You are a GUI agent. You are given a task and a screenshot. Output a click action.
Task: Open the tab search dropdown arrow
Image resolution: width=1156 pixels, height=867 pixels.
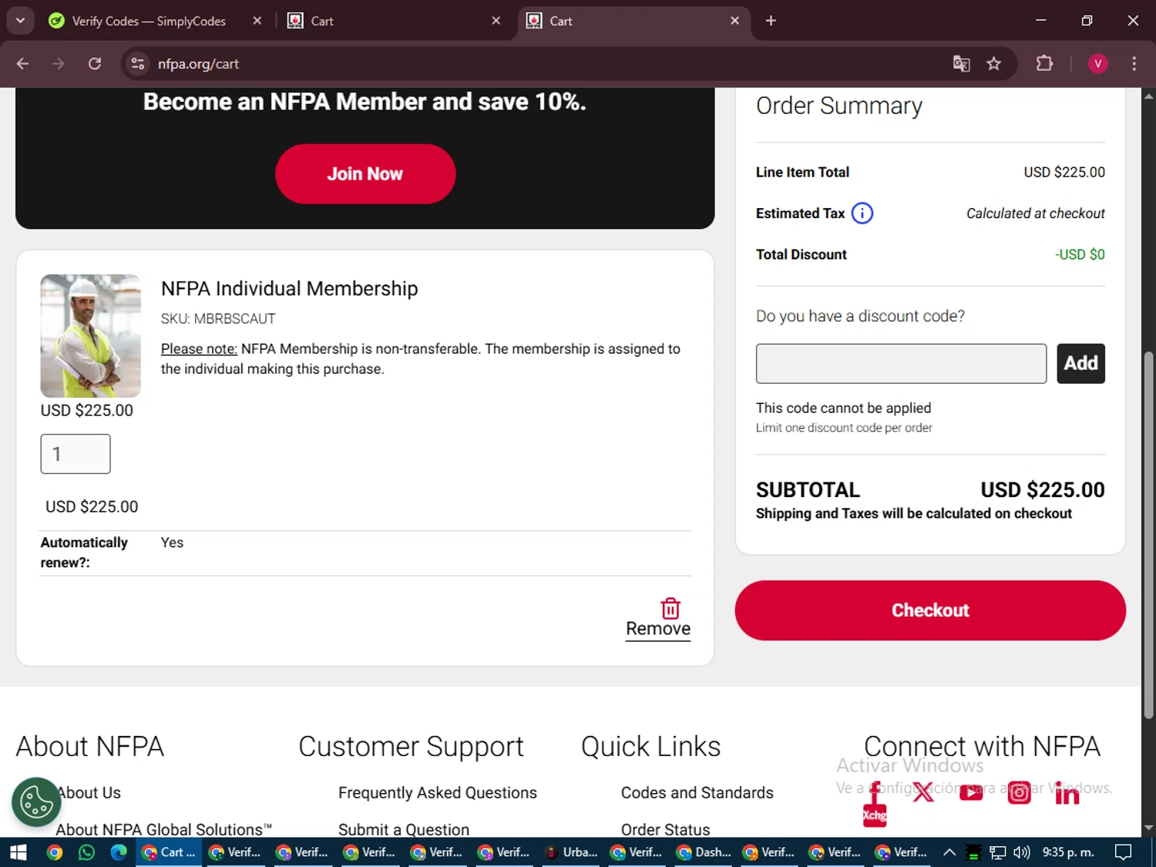click(x=20, y=21)
